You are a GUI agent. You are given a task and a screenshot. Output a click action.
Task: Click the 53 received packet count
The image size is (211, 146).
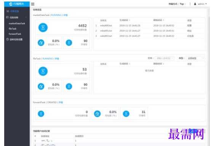tap(85, 69)
